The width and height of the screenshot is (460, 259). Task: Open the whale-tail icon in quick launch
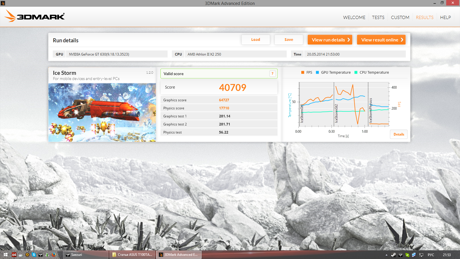point(41,255)
